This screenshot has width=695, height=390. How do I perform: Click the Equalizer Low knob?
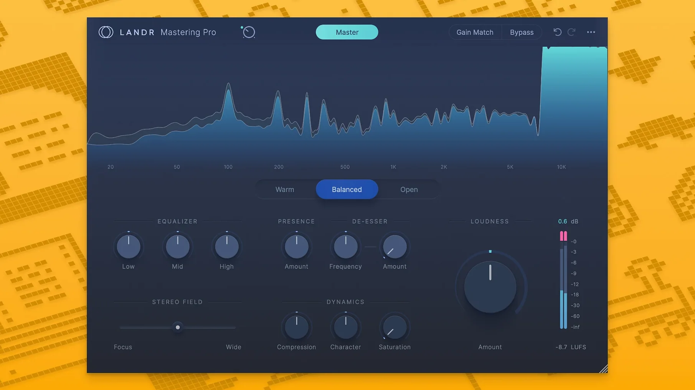tap(128, 246)
